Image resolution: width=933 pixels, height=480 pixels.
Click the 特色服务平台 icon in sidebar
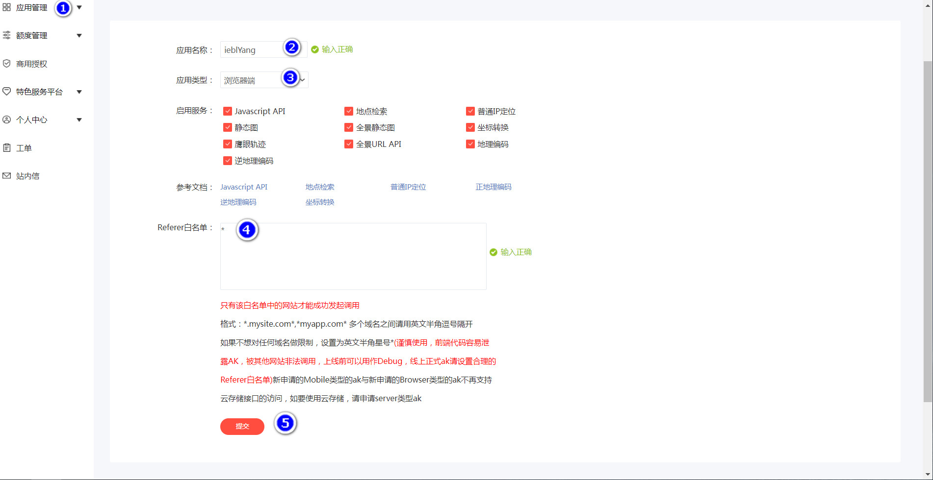tap(6, 92)
